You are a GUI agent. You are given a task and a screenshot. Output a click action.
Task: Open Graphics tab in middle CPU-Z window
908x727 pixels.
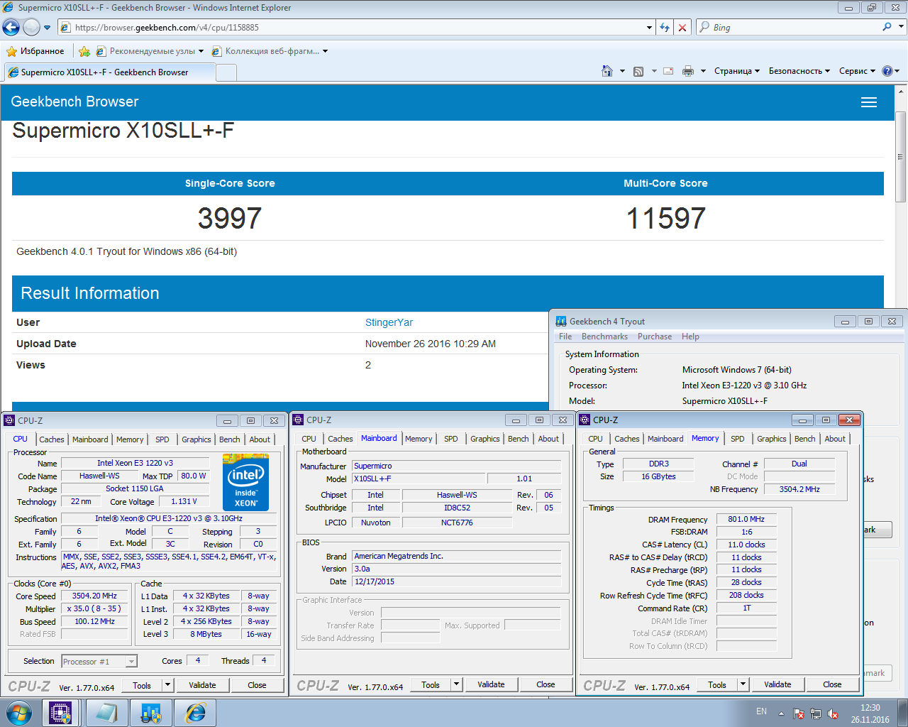(485, 439)
